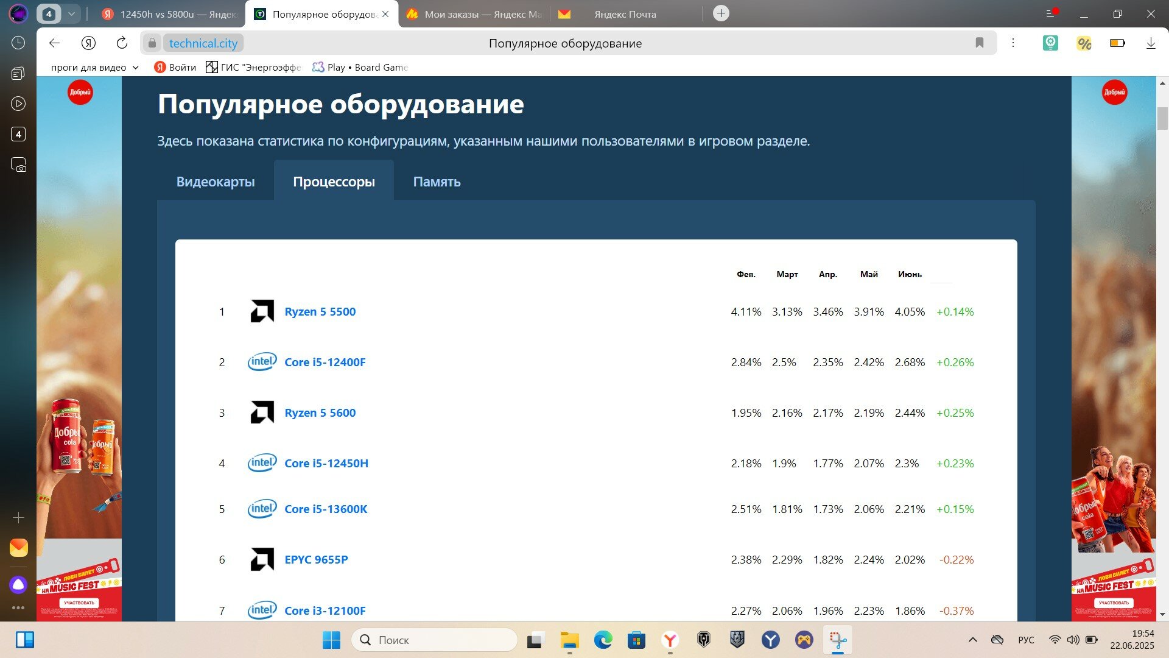Click the screenshot camera icon in sidebar

18,164
